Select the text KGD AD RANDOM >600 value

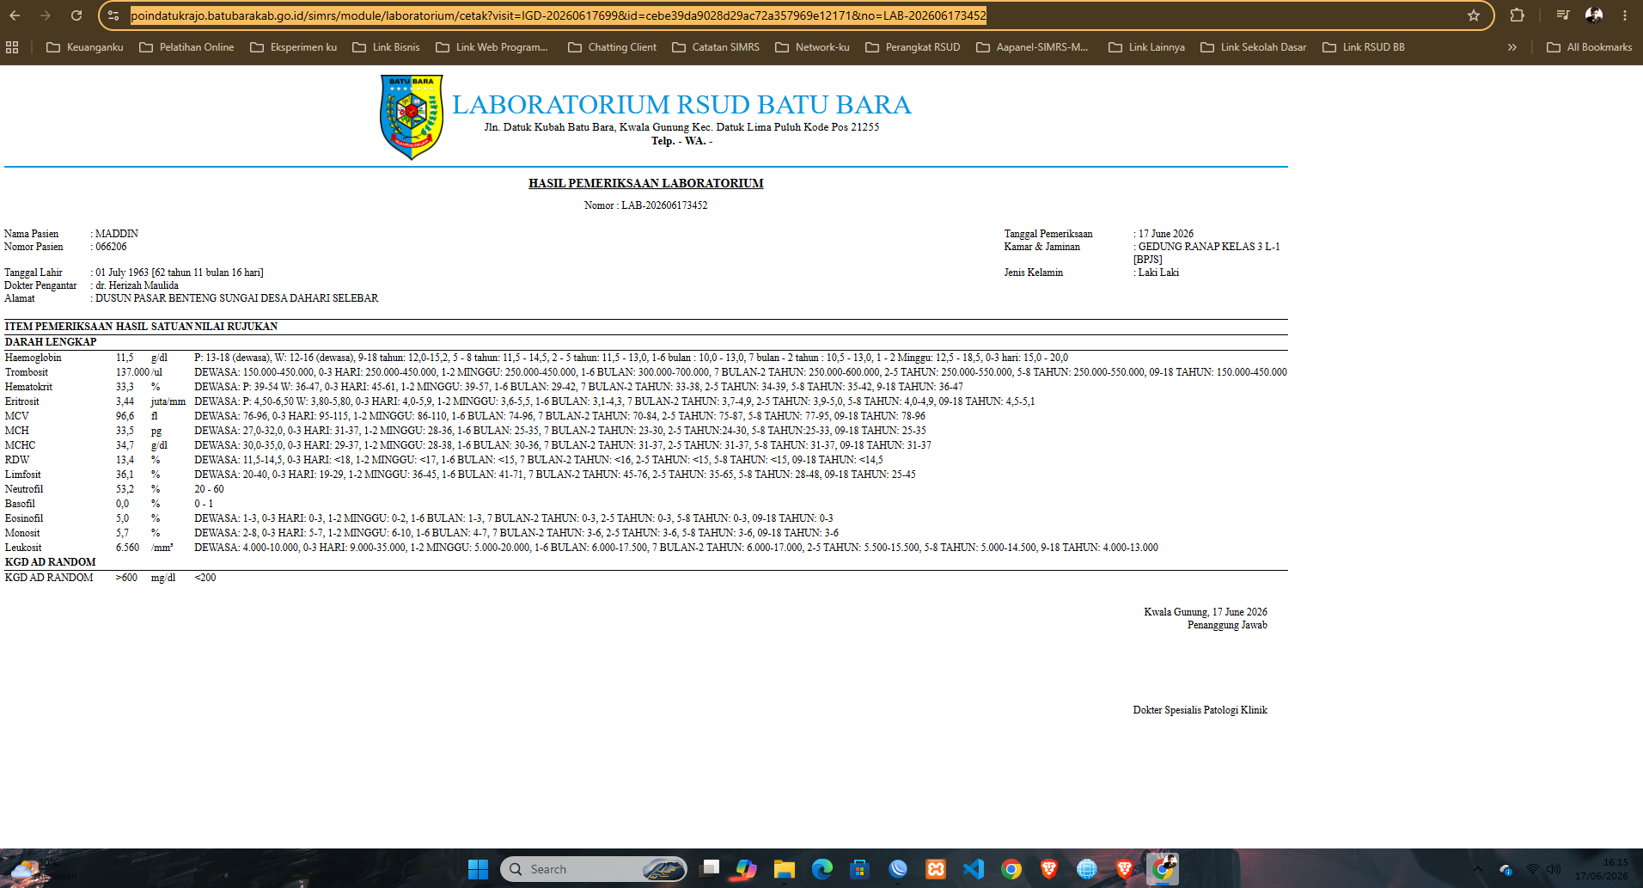click(126, 578)
